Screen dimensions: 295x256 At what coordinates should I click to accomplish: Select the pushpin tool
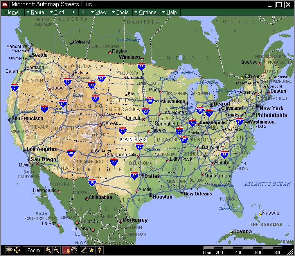99,250
